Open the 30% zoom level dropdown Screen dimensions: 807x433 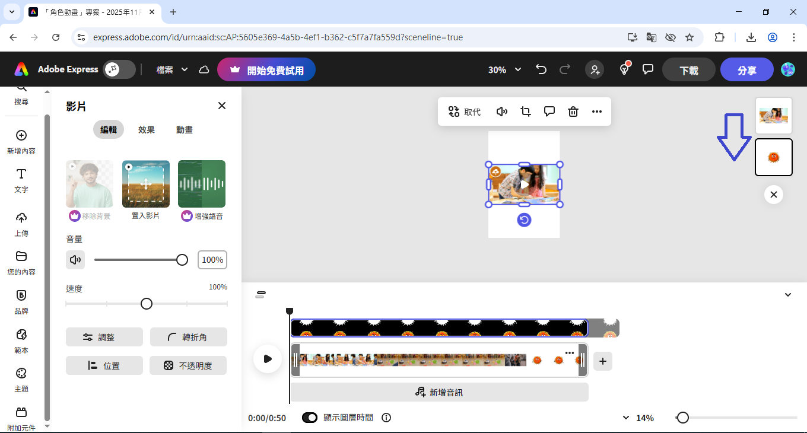504,69
